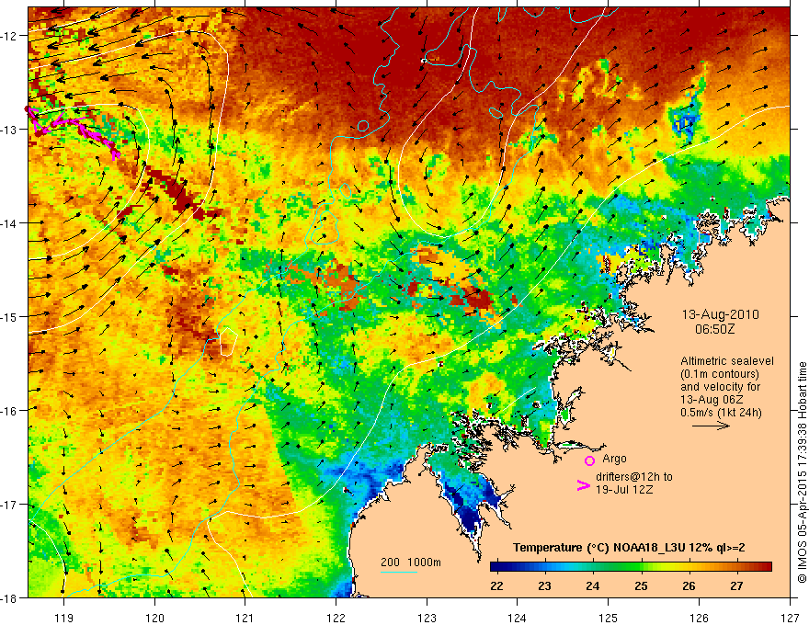Screen dimensions: 809x625
Task: Click the 'and velocity for' legend text
Action: coord(720,387)
